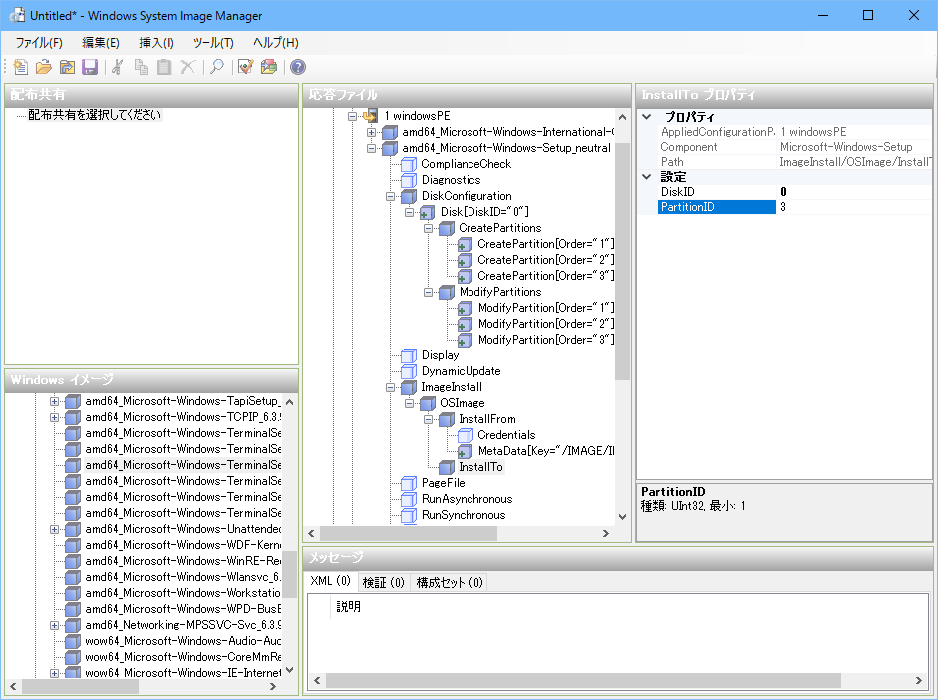Collapse the CreatePartitions node

pos(428,228)
